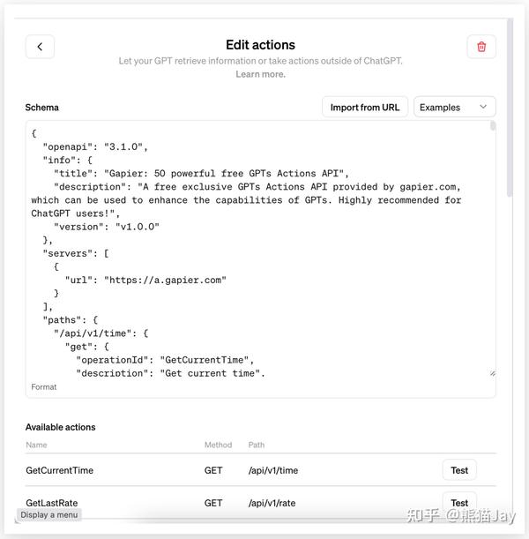
Task: Click the Method column header
Action: [218, 445]
